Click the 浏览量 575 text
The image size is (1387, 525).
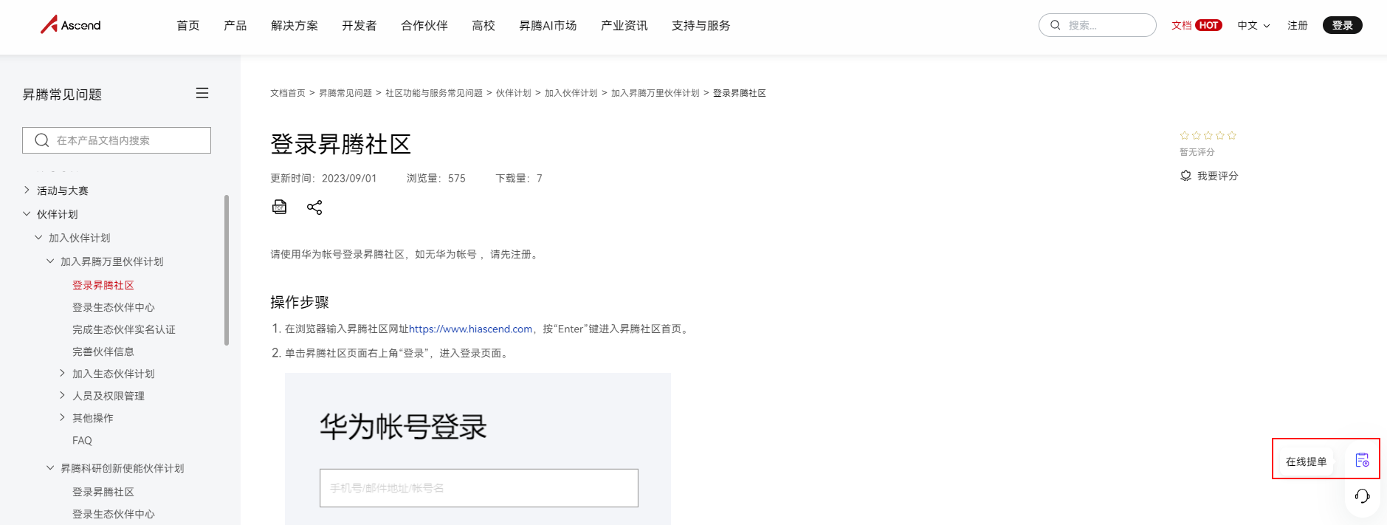[436, 178]
